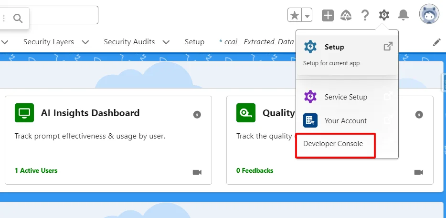Click pencil icon to edit navigation bar
Viewport: 446px width, 218px height.
(436, 42)
